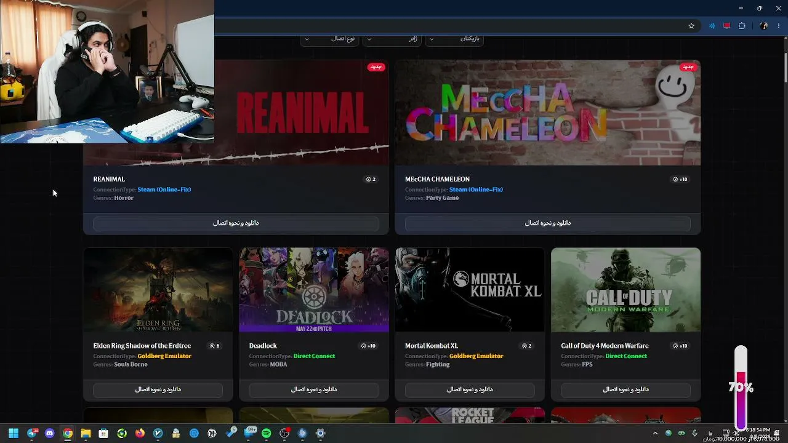Click Deadlock's Direct Connect label
The image size is (788, 443).
(314, 356)
